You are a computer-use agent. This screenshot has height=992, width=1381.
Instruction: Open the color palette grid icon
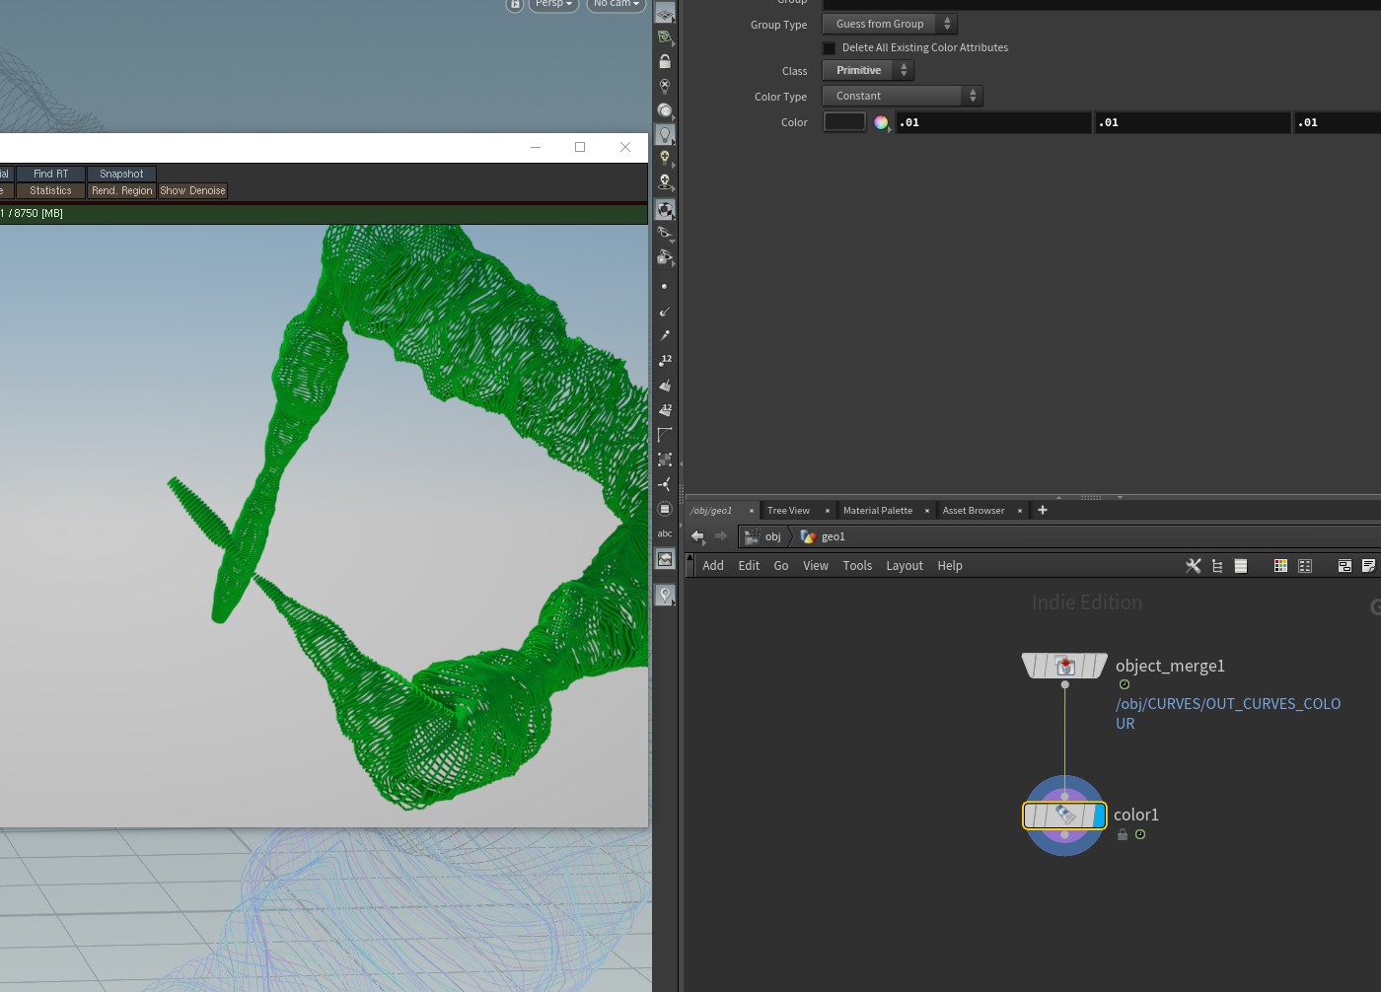pos(1280,566)
